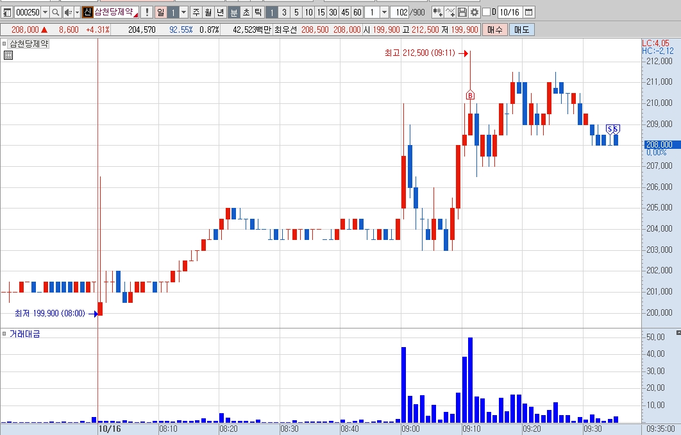Save the chart with floppy disk icon
Screen dimensions: 681x435
(462, 12)
